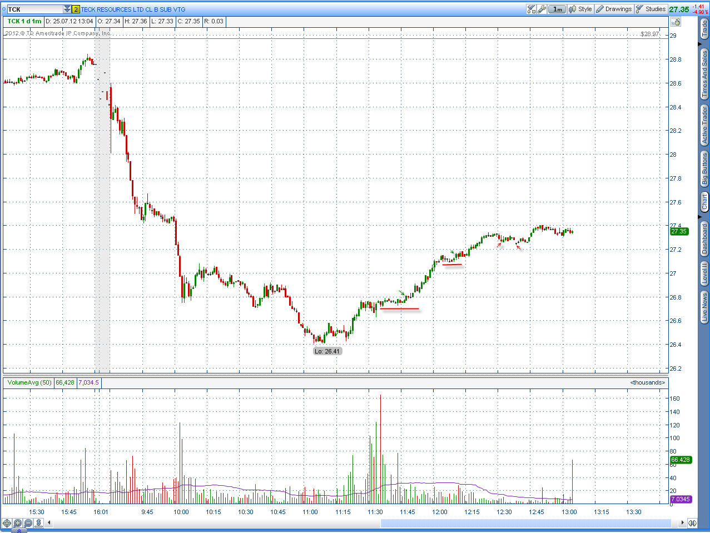Select the Active Trader side tab

tap(704, 126)
